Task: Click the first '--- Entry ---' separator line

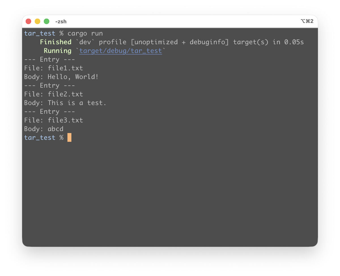Action: pyautogui.click(x=50, y=60)
